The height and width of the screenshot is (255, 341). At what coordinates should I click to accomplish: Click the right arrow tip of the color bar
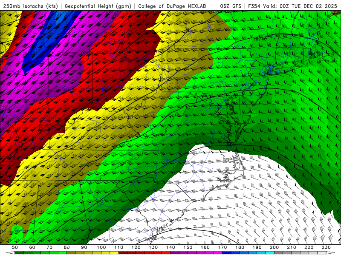331,252
